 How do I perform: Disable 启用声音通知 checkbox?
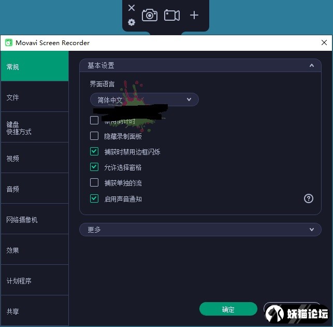94,198
